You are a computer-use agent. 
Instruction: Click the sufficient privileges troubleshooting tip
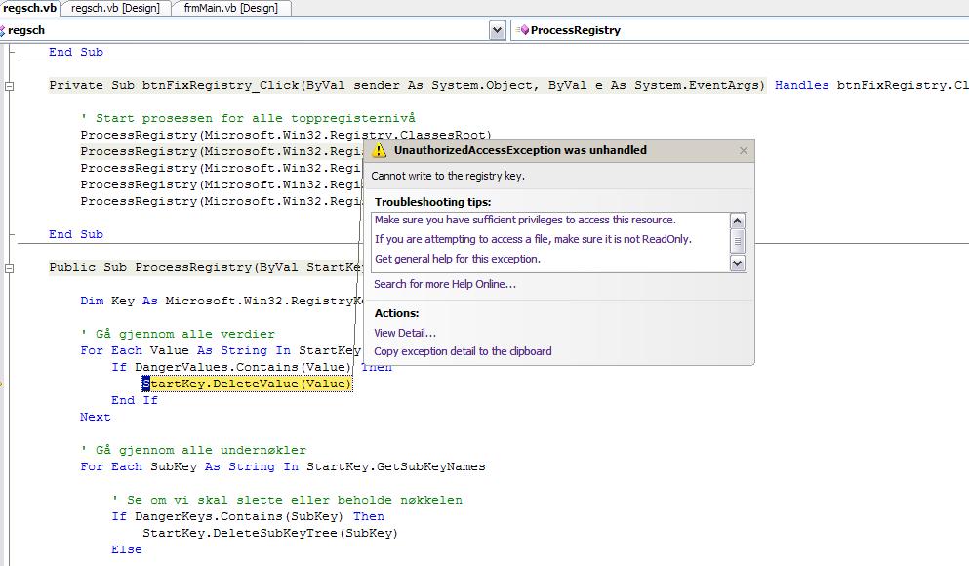[525, 220]
